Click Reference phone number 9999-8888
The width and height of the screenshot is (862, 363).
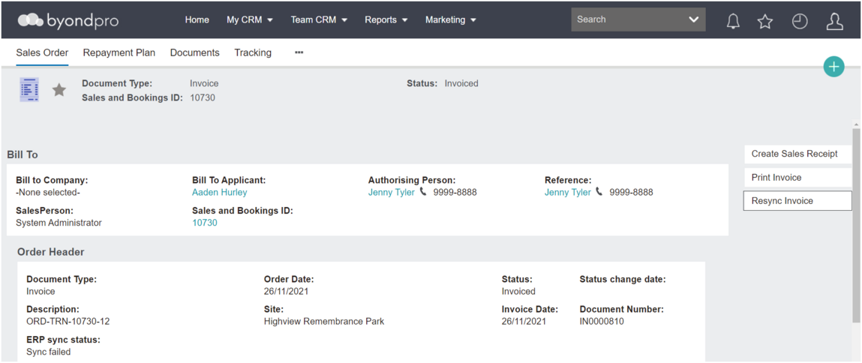pos(631,193)
